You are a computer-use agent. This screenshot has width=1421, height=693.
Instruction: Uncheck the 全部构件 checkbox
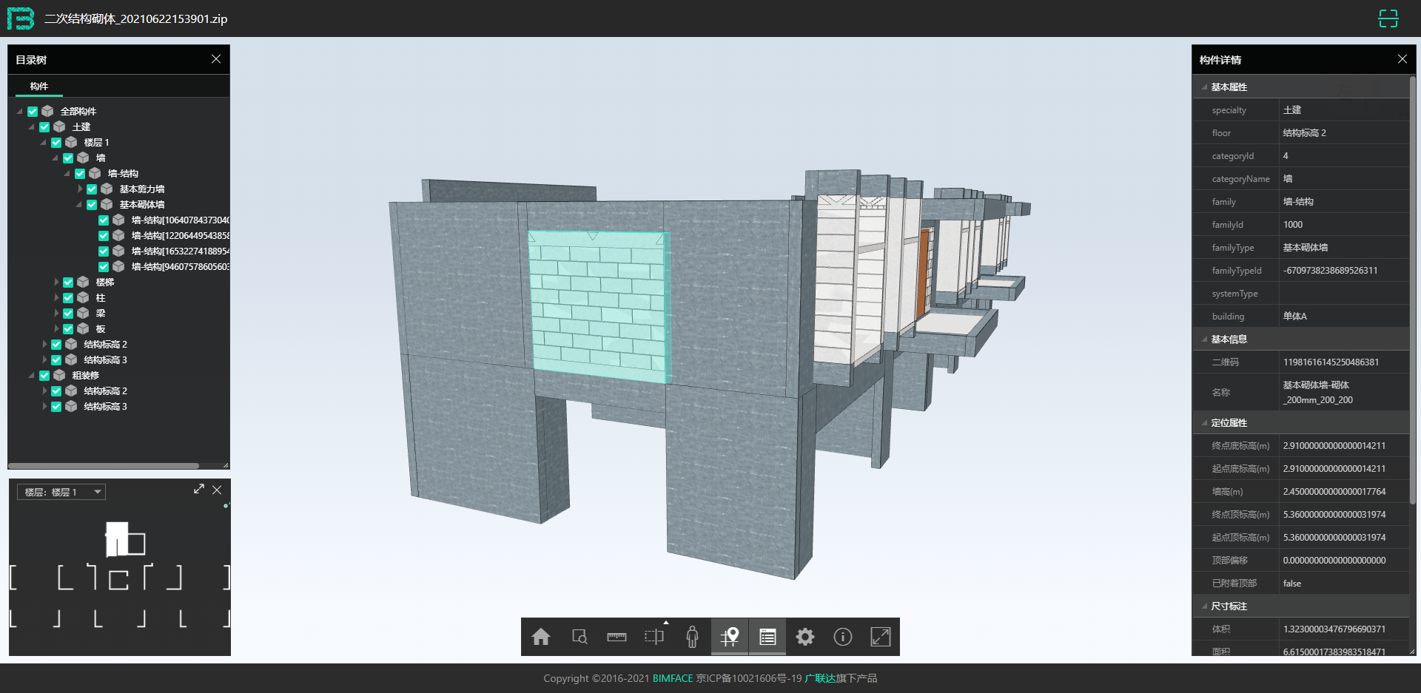click(x=33, y=112)
